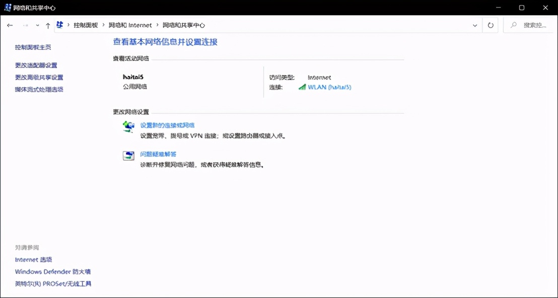This screenshot has width=558, height=298.
Task: Click the troubleshoot problems monitor icon
Action: tap(128, 156)
